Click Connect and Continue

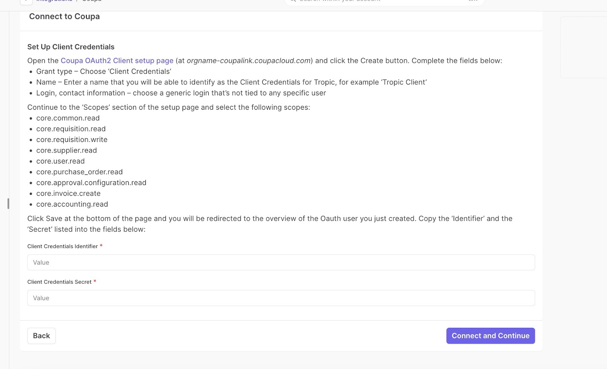tap(490, 336)
